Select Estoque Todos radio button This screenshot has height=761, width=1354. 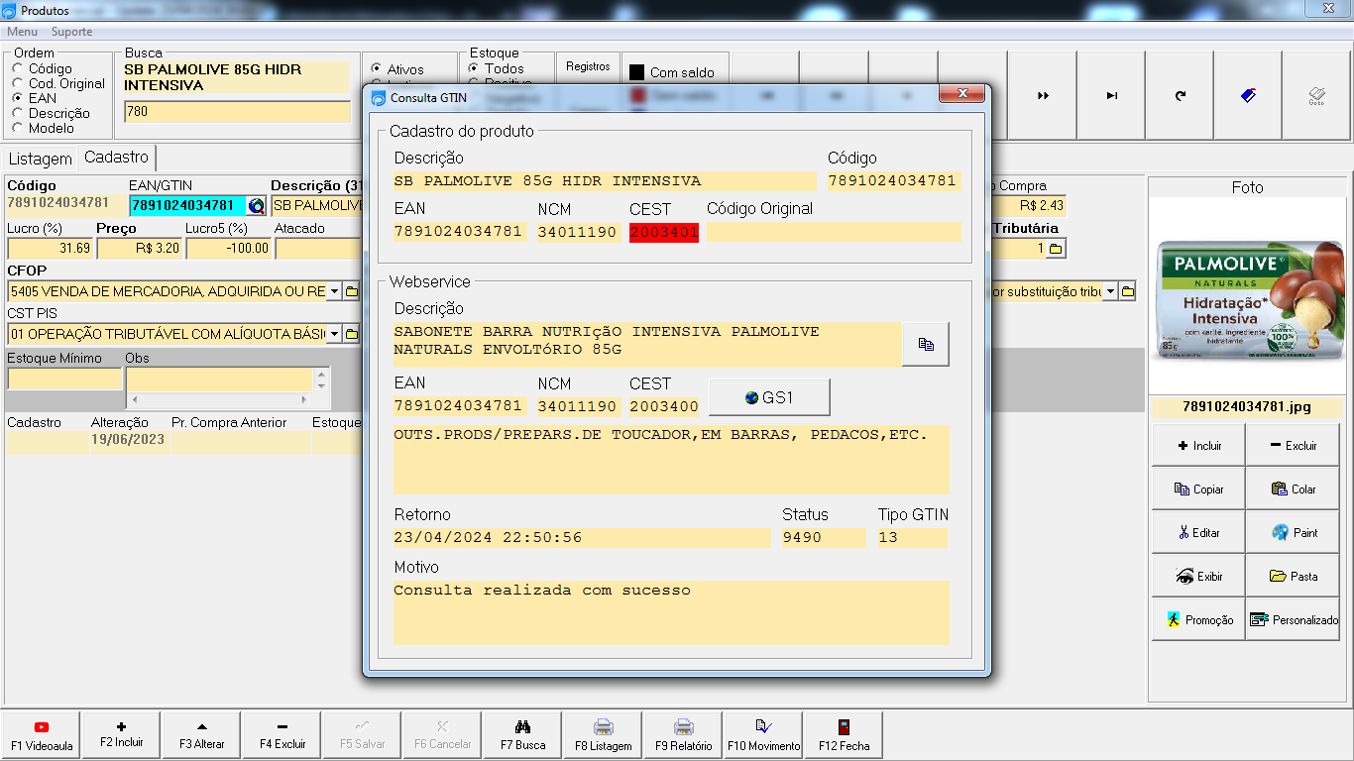(474, 69)
